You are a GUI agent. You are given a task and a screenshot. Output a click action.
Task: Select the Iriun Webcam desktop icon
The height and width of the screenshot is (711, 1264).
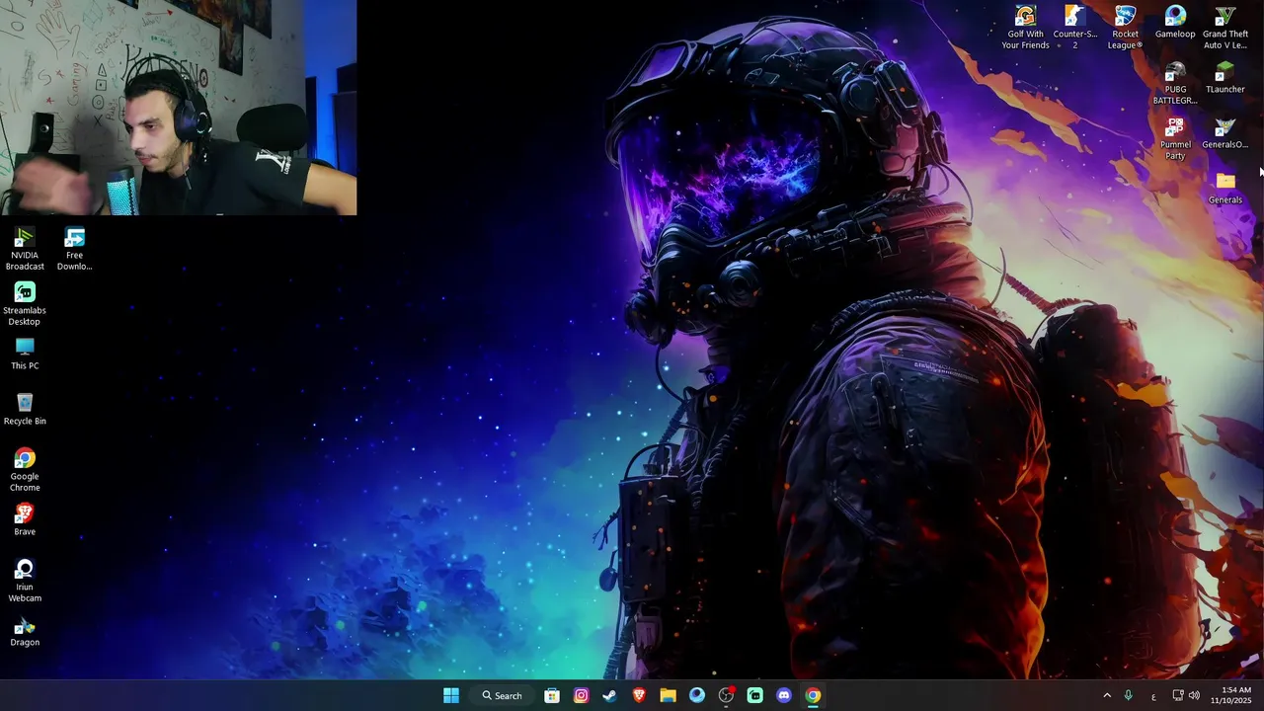pos(25,581)
